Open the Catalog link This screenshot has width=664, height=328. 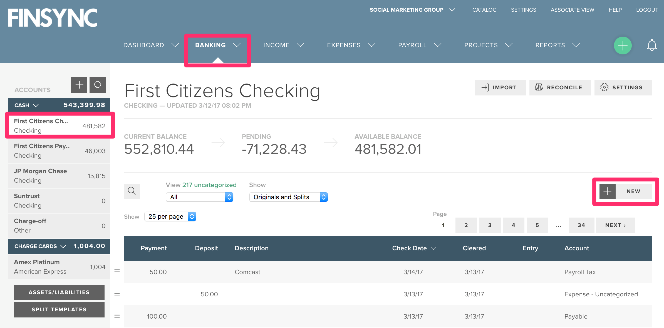[484, 10]
